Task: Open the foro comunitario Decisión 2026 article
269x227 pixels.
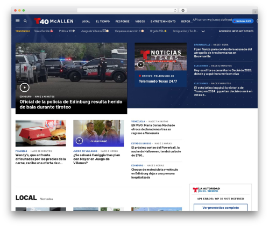Action: tap(223, 72)
